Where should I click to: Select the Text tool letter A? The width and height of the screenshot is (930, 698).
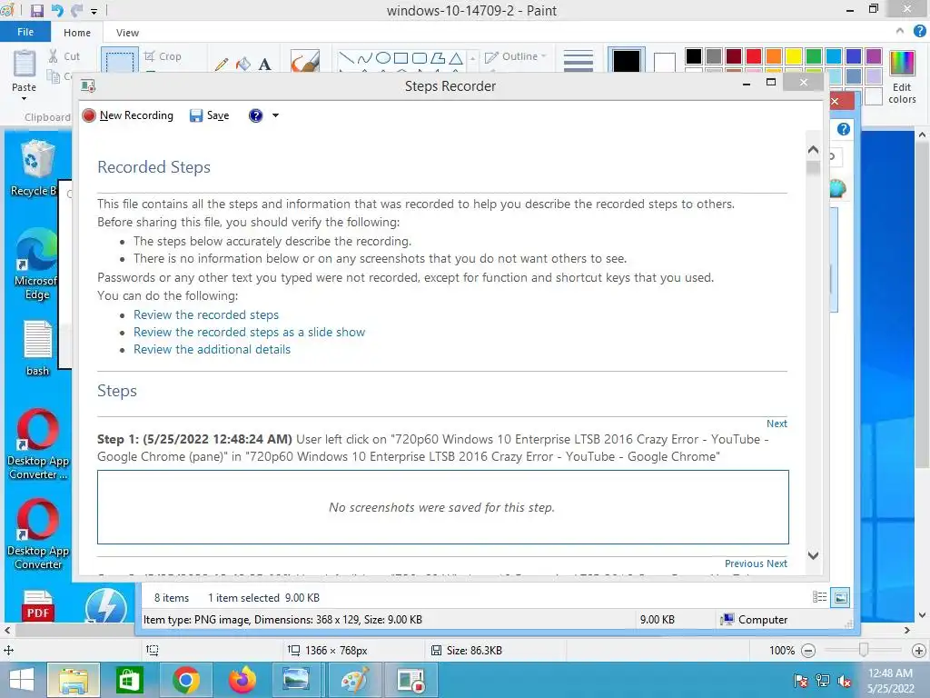(x=264, y=64)
